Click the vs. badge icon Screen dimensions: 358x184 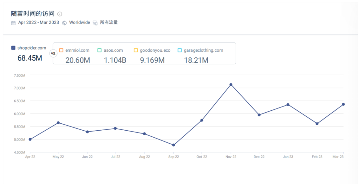[x=53, y=53]
